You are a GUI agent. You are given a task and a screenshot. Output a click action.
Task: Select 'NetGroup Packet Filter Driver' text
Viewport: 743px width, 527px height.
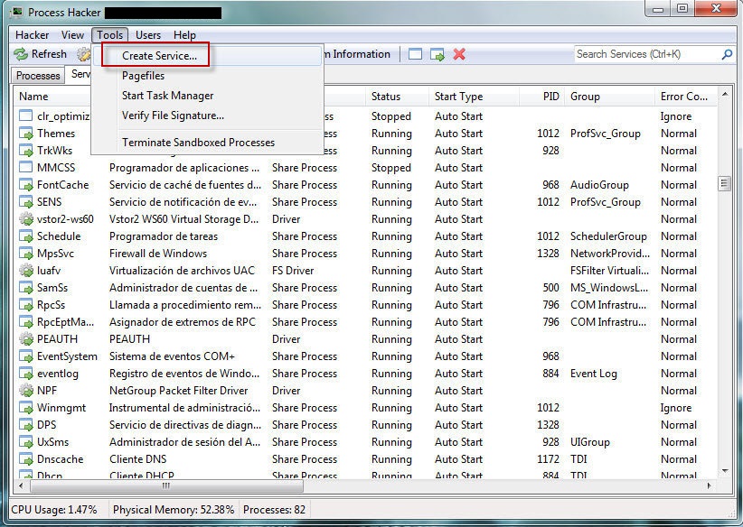(179, 391)
